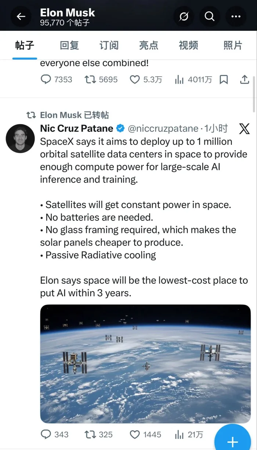Open Nic Cruz Patane's profile name
This screenshot has width=257, height=450.
pyautogui.click(x=76, y=128)
